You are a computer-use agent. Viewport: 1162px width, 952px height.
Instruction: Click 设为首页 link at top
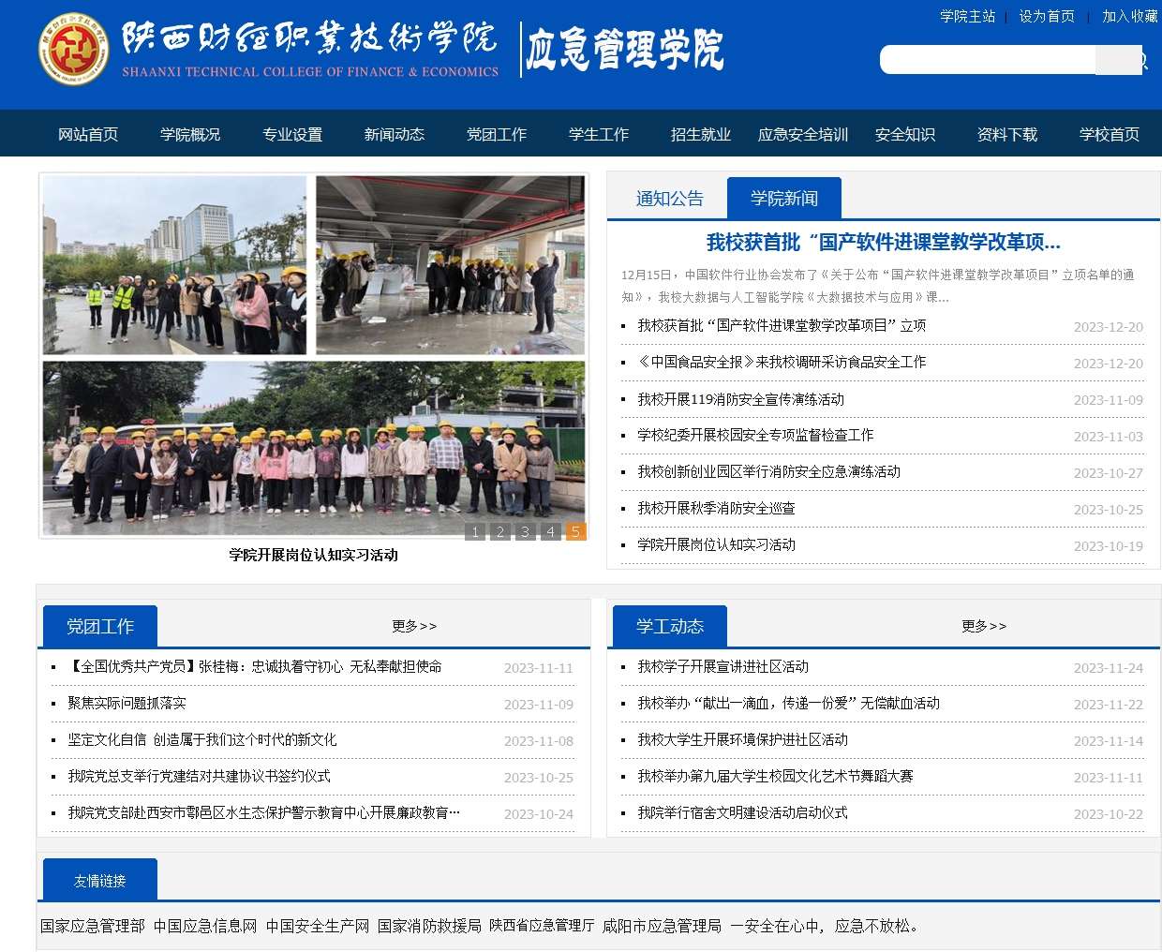(x=1047, y=16)
